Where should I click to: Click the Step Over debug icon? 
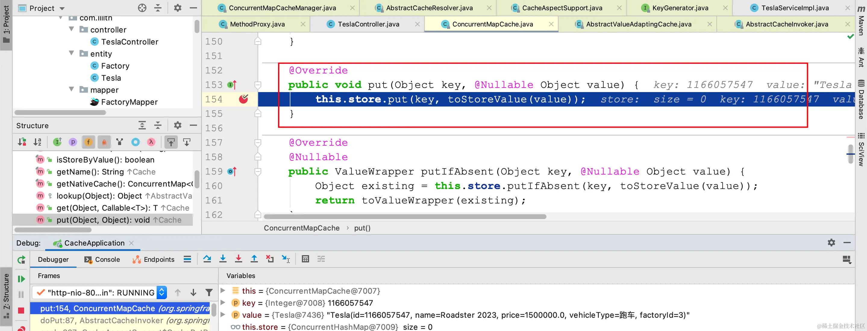tap(207, 259)
